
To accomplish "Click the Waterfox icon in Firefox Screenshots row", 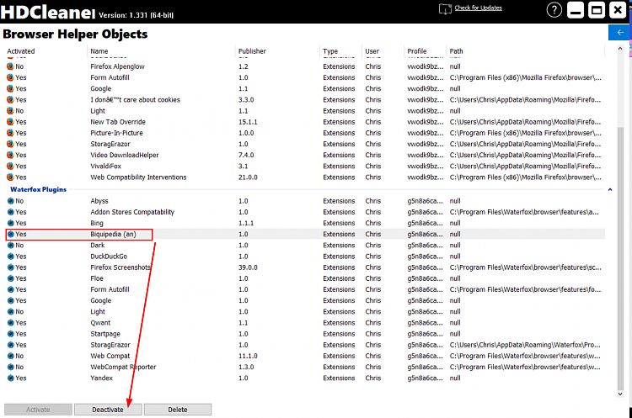I will pyautogui.click(x=11, y=267).
